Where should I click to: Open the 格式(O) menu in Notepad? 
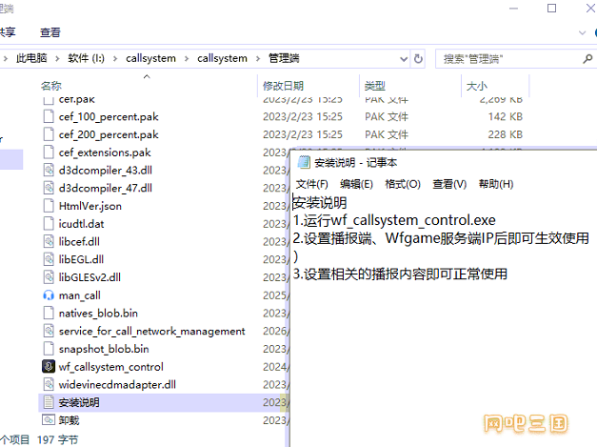(x=403, y=184)
